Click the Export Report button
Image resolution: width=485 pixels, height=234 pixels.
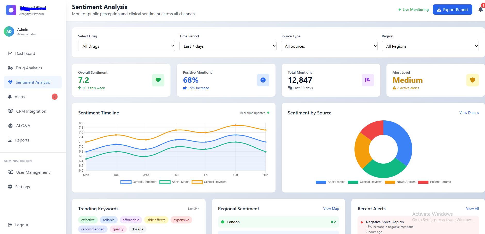pos(452,10)
